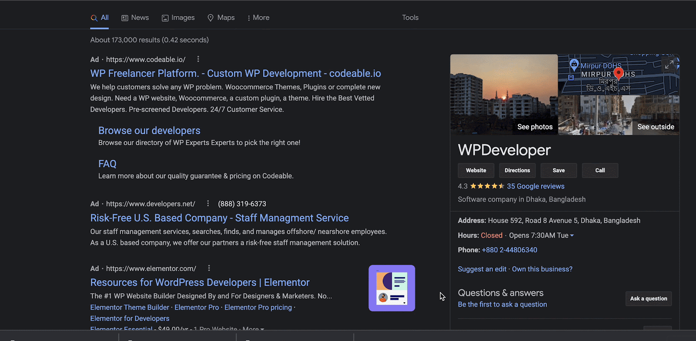Click the search magnifier icon in All tab
This screenshot has width=696, height=341.
tap(94, 18)
